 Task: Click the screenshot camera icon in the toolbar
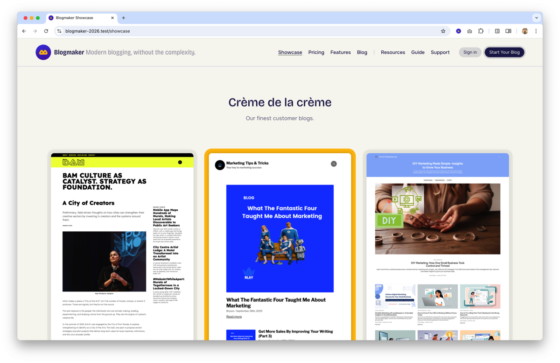pyautogui.click(x=469, y=30)
